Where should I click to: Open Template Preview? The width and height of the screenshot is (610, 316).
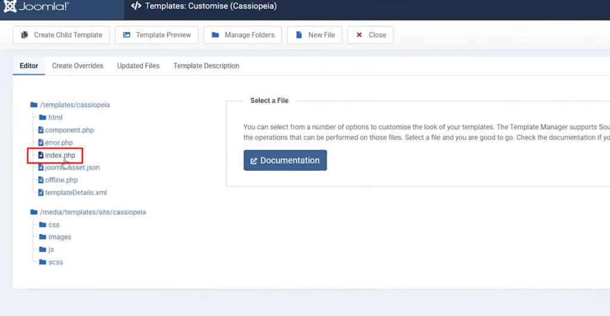(157, 35)
